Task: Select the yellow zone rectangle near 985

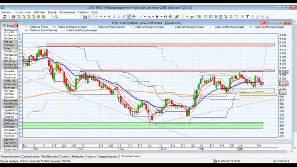Action: pyautogui.click(x=258, y=95)
